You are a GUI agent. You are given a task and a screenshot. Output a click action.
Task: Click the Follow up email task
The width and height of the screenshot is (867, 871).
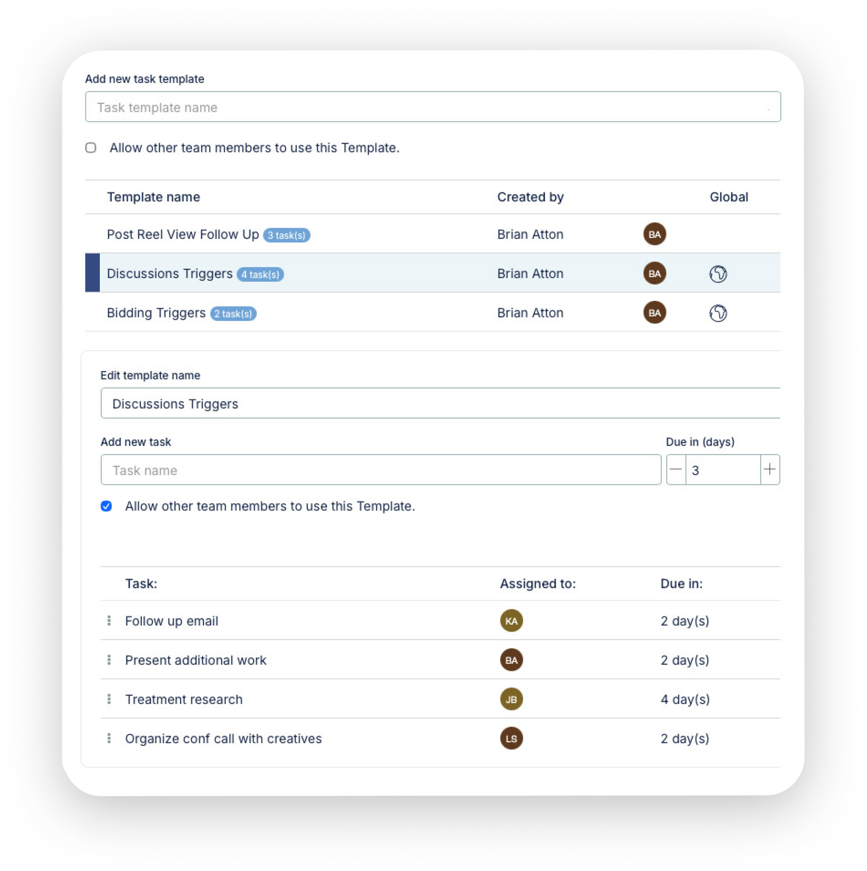[172, 621]
